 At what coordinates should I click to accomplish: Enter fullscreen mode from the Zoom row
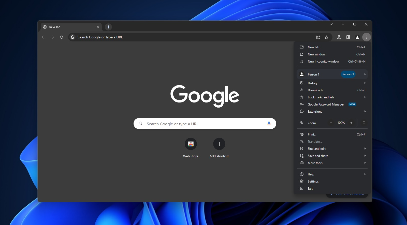pyautogui.click(x=364, y=123)
